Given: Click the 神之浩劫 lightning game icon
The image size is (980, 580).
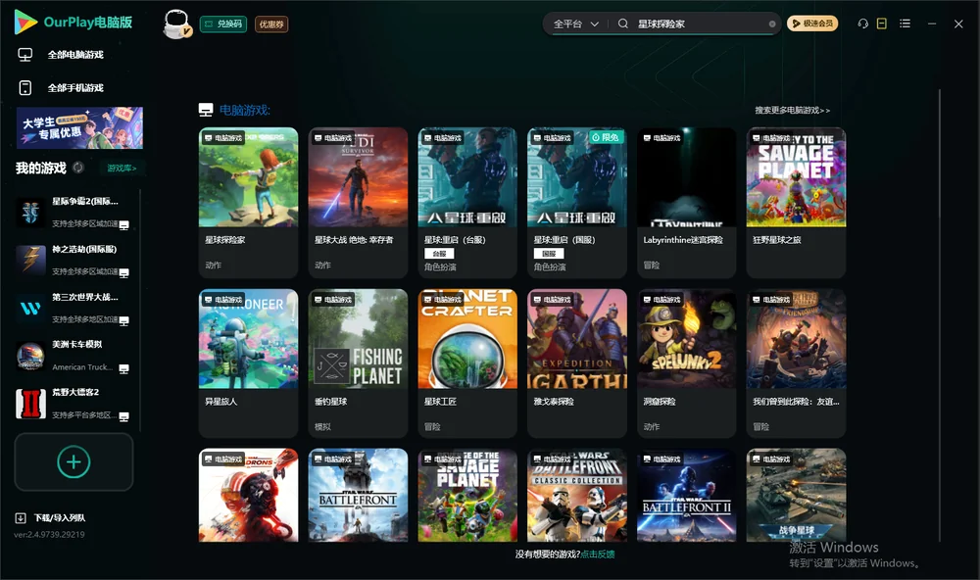Looking at the screenshot, I should click(30, 260).
